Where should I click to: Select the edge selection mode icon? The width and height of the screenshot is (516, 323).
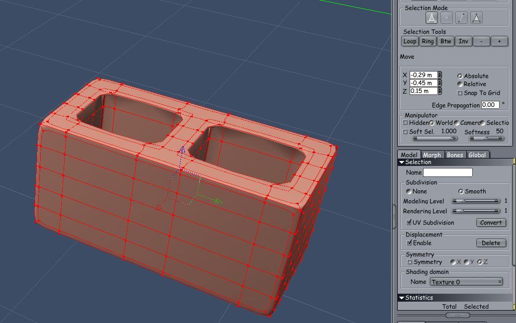pos(461,18)
